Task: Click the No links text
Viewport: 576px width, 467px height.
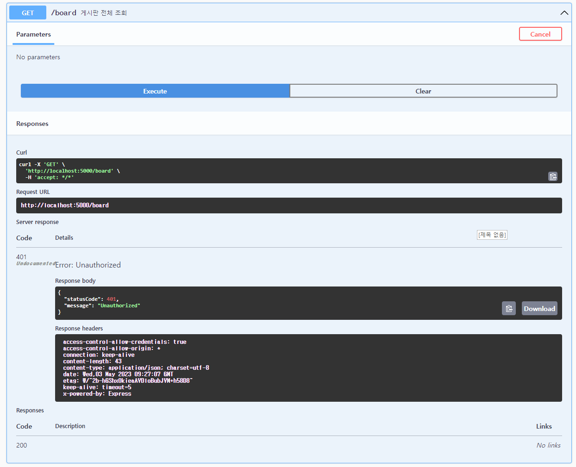Action: click(548, 445)
